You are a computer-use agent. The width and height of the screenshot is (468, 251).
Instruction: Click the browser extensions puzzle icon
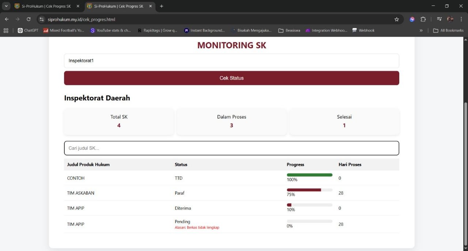click(x=423, y=19)
